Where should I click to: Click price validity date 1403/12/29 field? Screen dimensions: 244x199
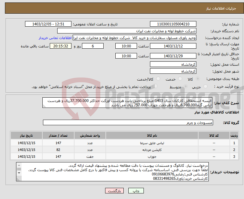coord(173,56)
